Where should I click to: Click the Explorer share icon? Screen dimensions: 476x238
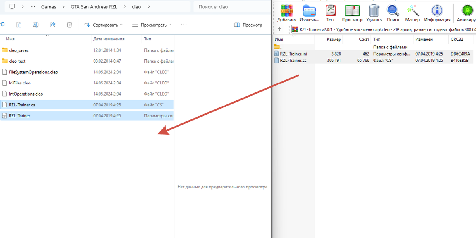click(52, 25)
